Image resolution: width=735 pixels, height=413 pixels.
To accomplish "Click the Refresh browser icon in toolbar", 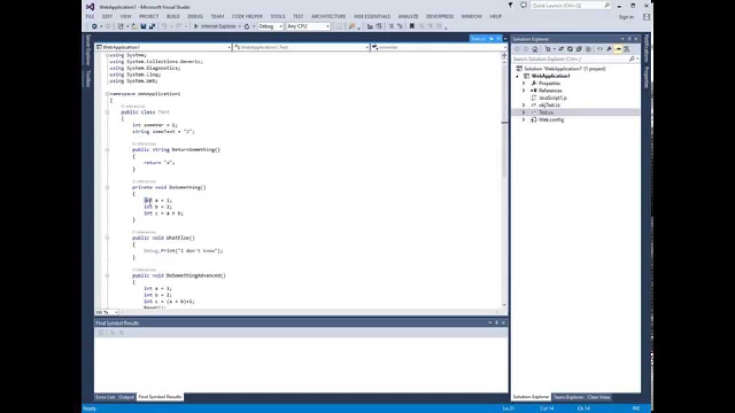I will 246,26.
